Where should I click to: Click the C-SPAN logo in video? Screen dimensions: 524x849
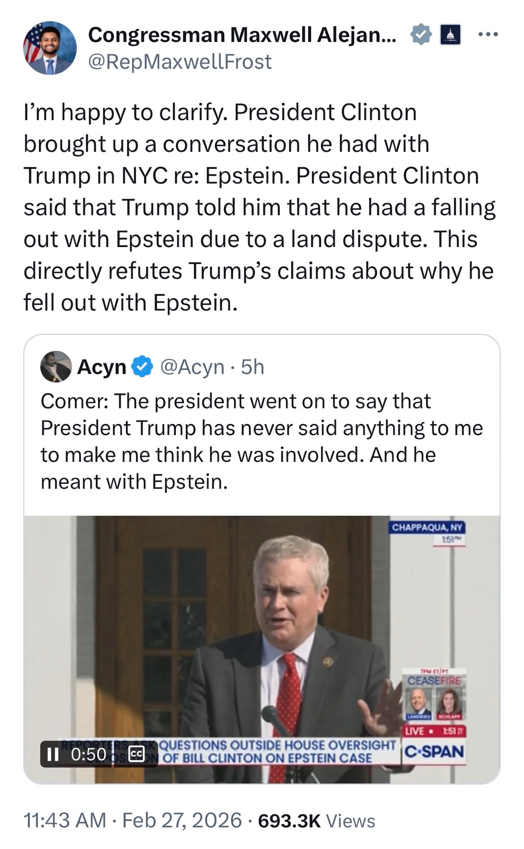click(434, 752)
